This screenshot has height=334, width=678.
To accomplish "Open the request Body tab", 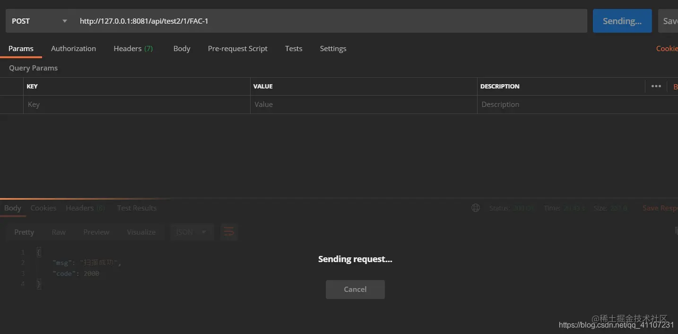I will click(x=182, y=48).
